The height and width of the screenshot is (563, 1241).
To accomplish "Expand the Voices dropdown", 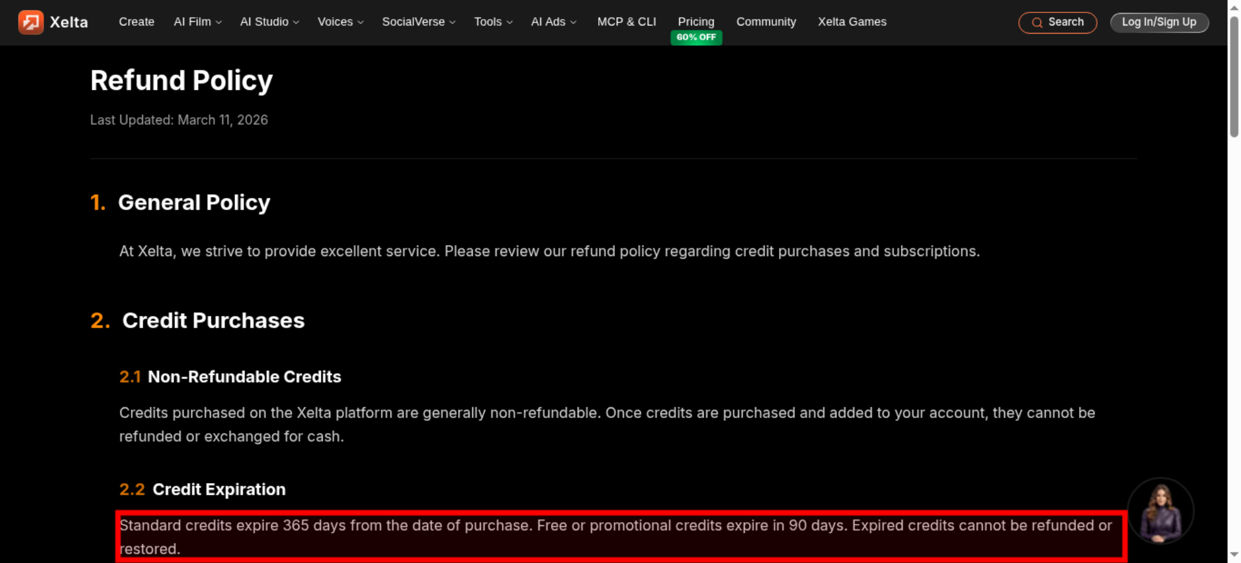I will (x=341, y=22).
